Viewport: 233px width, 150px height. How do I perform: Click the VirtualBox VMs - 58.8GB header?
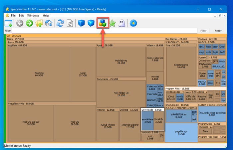click(52, 103)
